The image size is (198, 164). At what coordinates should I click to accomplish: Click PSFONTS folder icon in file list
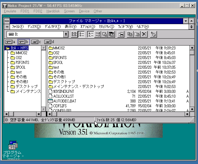[x=51, y=58]
